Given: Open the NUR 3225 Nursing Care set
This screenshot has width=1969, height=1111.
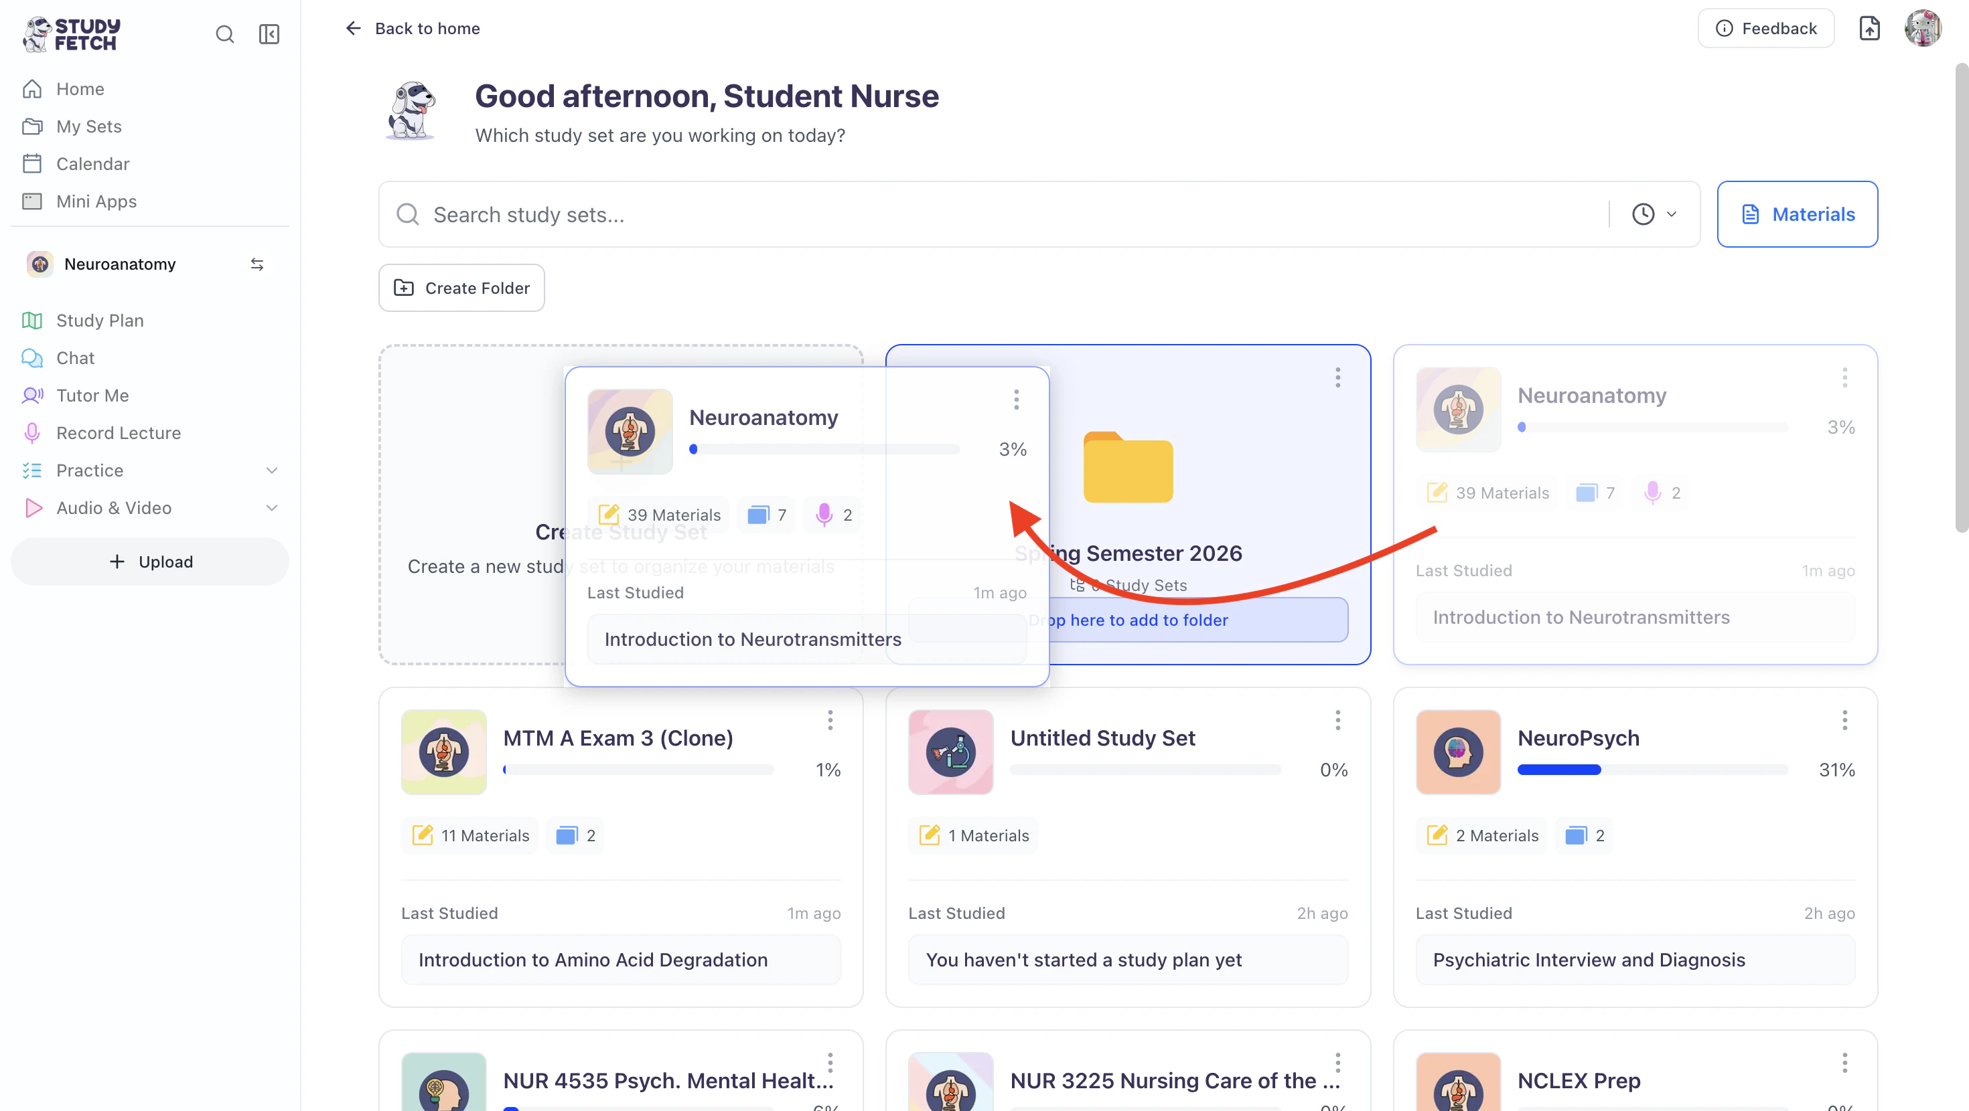Looking at the screenshot, I should tap(1175, 1080).
